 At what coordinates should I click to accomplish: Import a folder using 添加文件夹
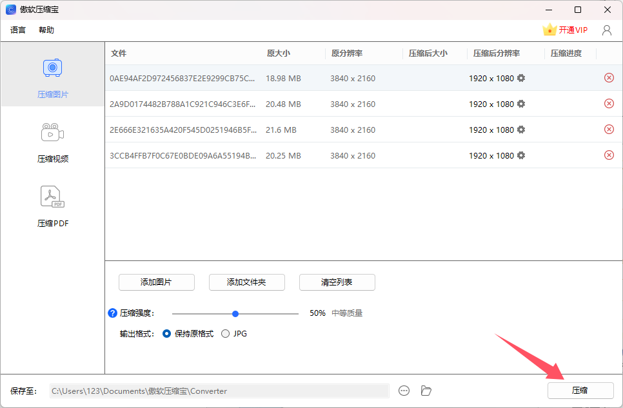pyautogui.click(x=246, y=282)
